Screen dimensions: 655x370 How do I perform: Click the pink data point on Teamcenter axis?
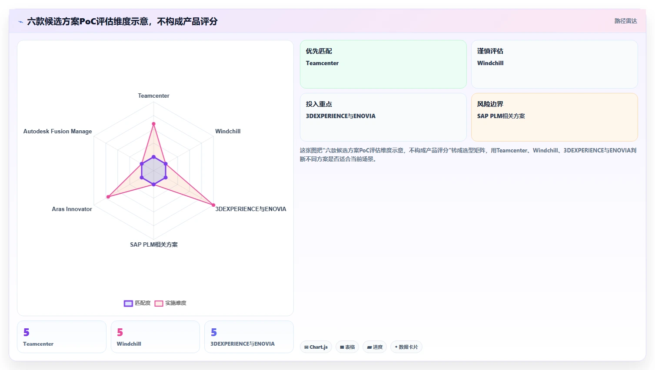(x=153, y=124)
